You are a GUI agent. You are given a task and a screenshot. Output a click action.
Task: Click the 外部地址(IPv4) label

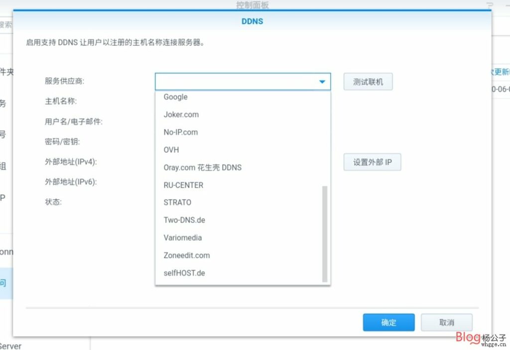(71, 162)
